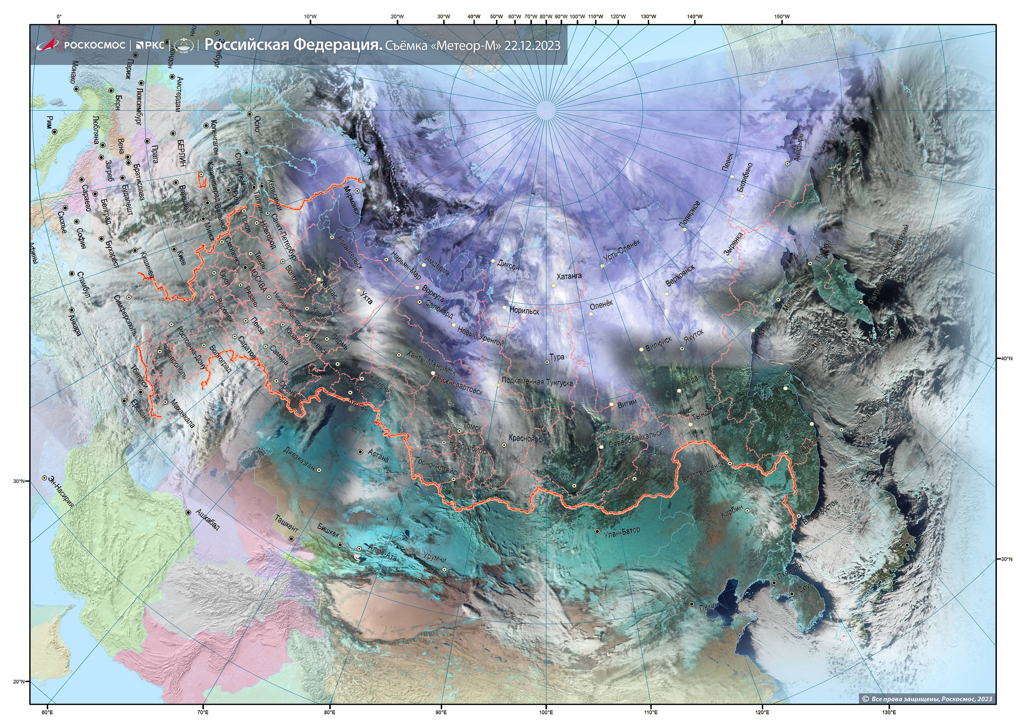Screen dimensions: 1026x725
Task: Click the 100°E label on bottom edge
Action: pos(546,712)
